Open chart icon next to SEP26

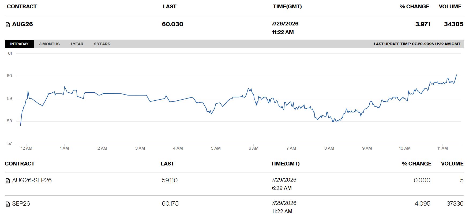point(8,204)
